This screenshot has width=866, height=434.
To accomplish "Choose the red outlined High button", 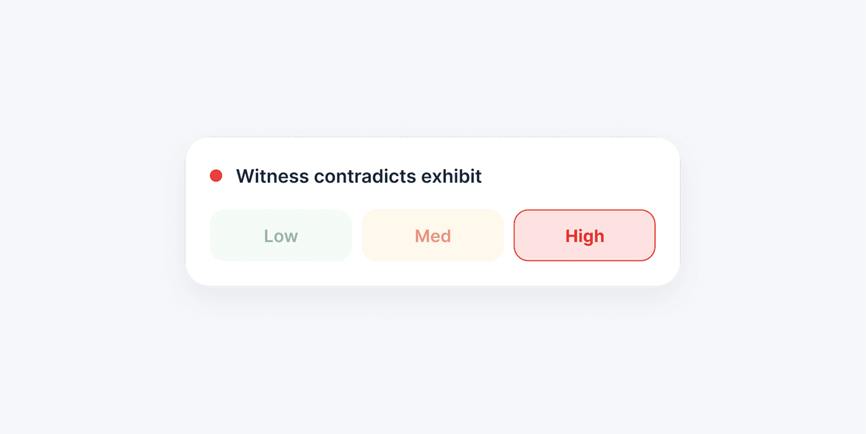I will 585,236.
